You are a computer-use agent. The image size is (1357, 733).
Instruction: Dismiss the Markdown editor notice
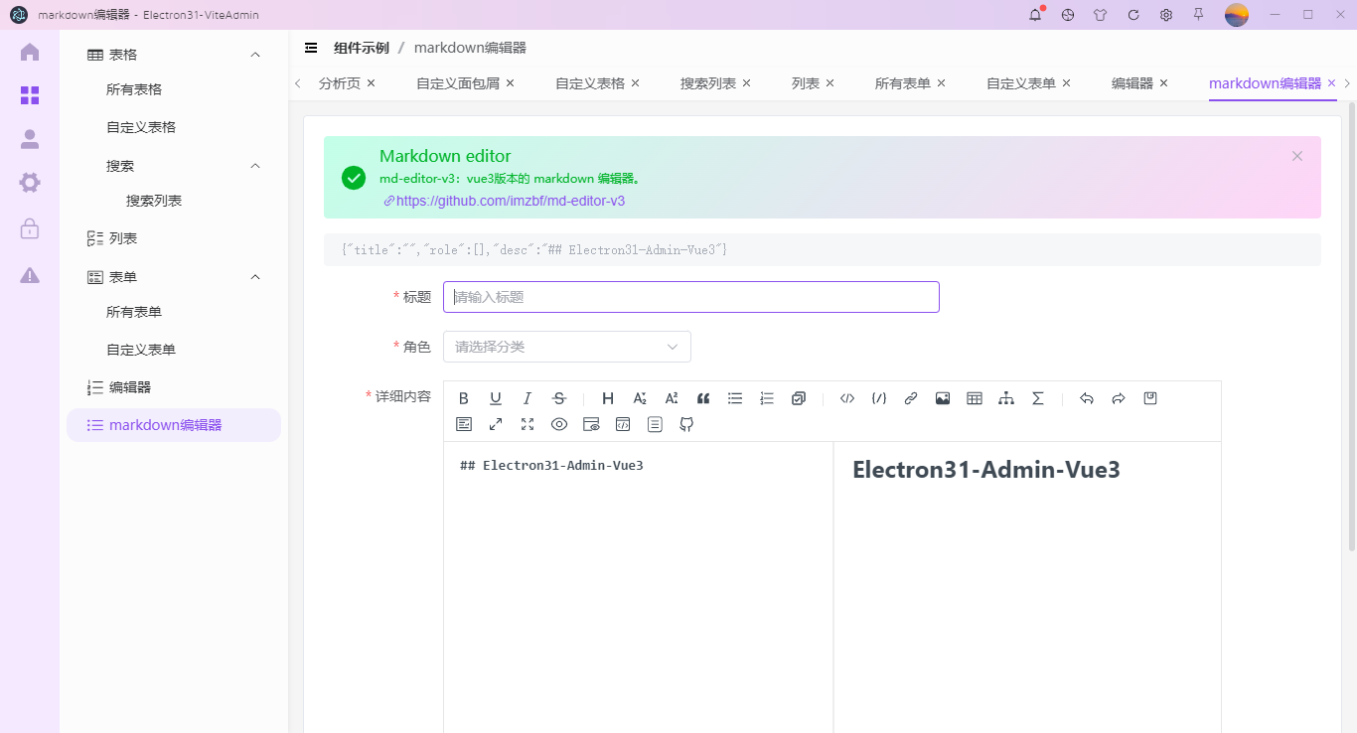[x=1296, y=155]
